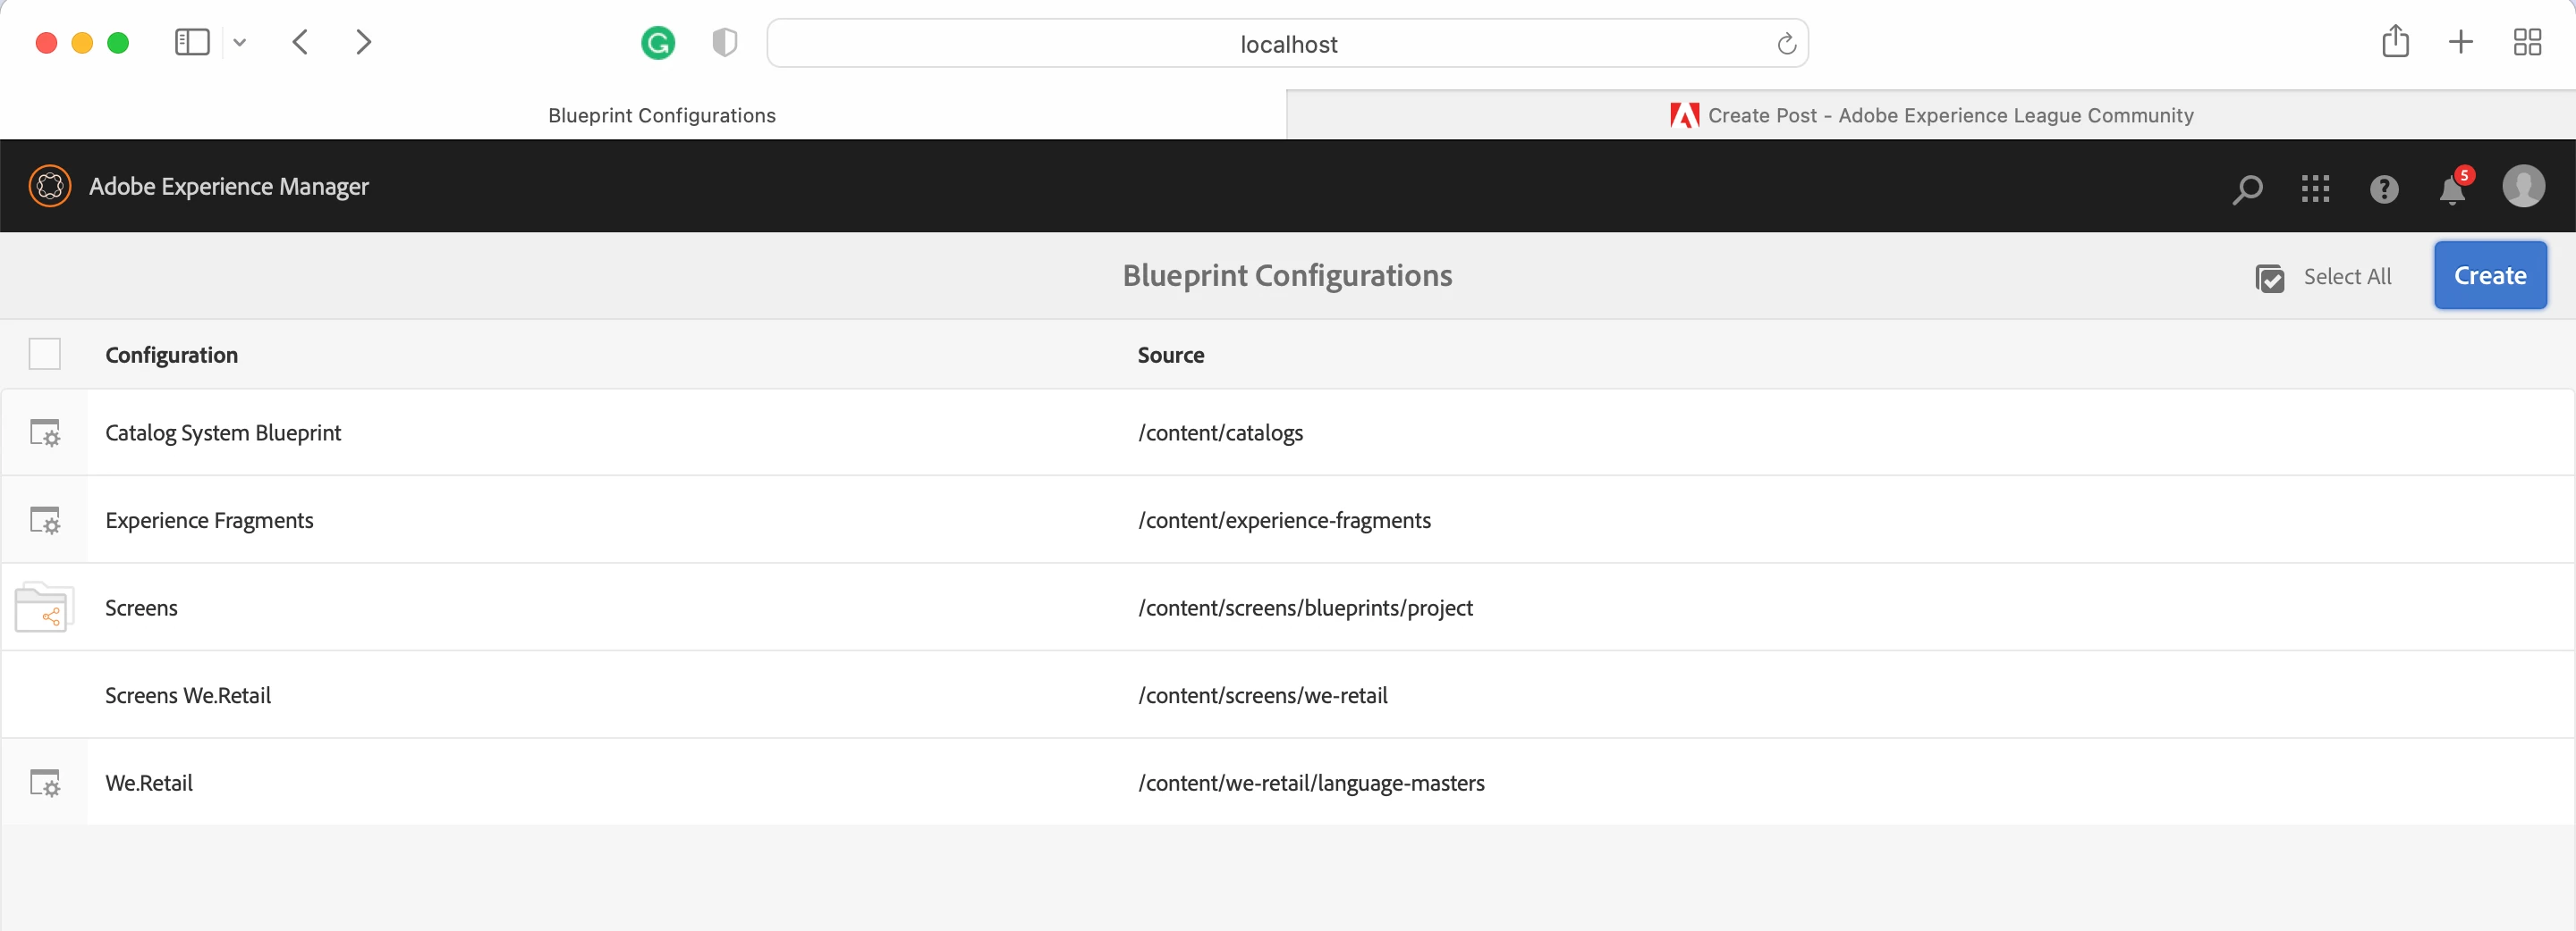Expand the sidebar dropdown chevron

click(x=240, y=42)
